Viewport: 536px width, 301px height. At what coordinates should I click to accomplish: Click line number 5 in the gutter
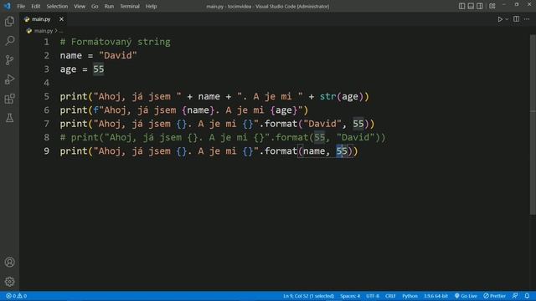[x=47, y=97]
